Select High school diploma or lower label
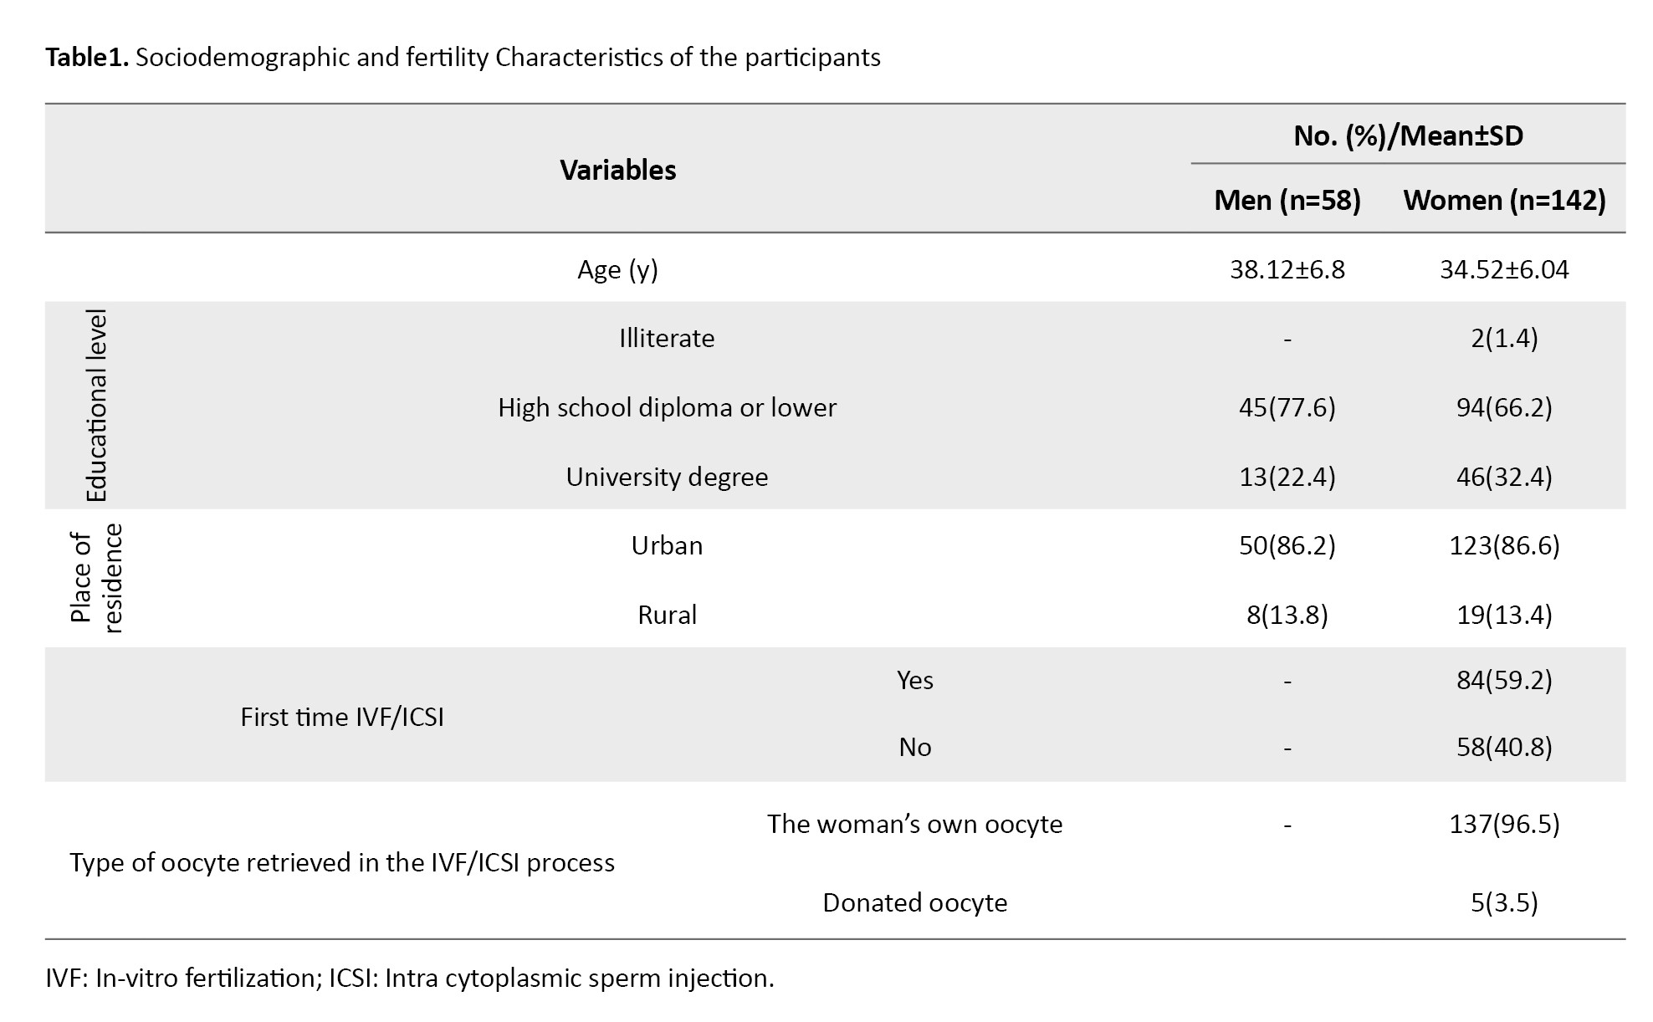The width and height of the screenshot is (1653, 1022). coord(667,408)
